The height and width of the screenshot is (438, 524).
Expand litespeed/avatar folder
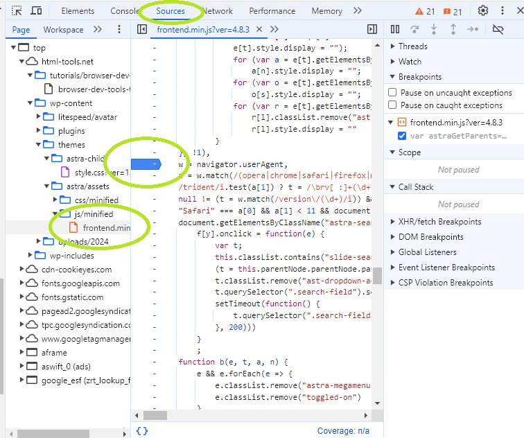pyautogui.click(x=38, y=116)
